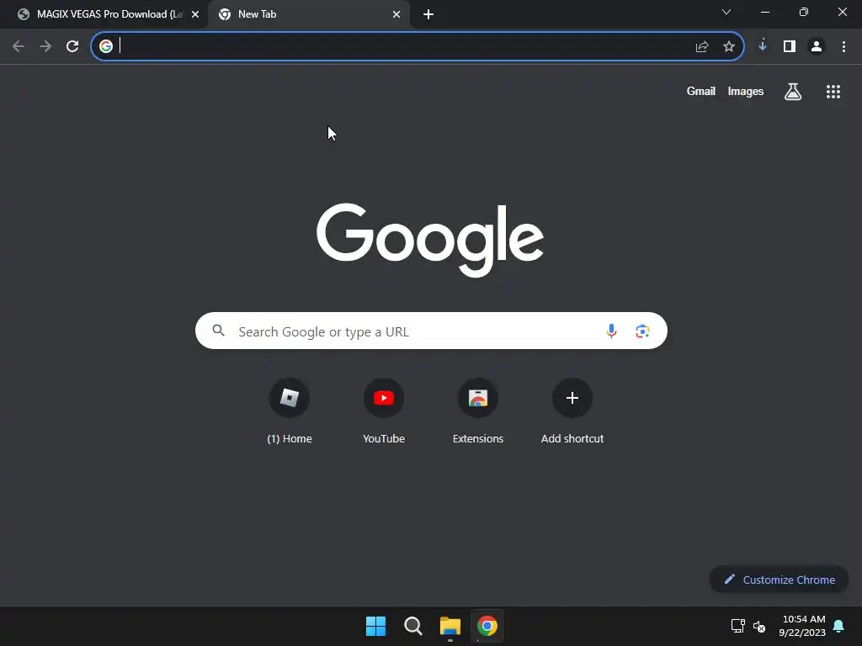Open the YouTube shortcut

point(384,411)
